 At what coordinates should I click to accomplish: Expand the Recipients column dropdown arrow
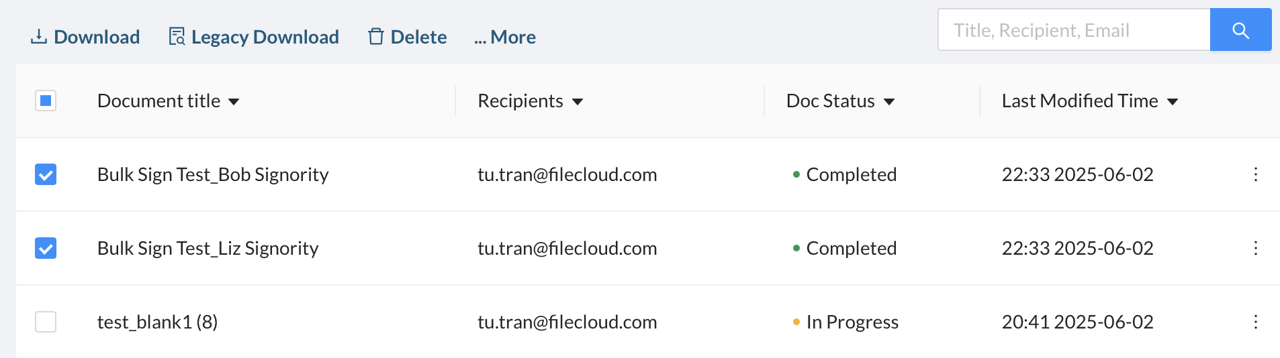pos(578,102)
